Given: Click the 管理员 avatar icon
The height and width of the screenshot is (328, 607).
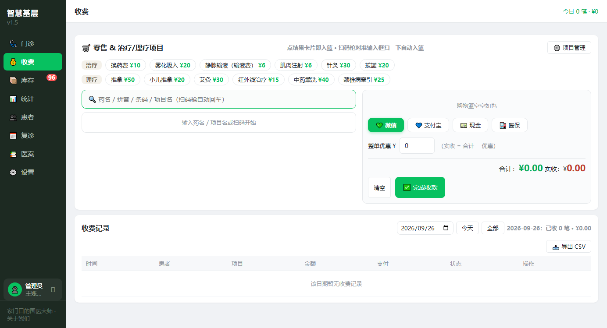Looking at the screenshot, I should point(15,289).
